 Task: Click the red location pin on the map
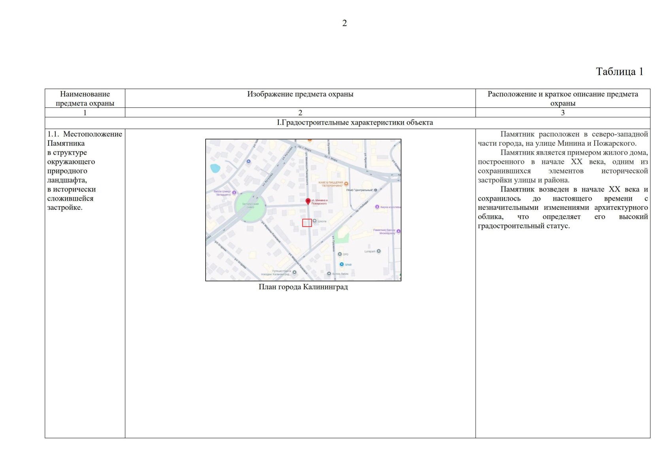pos(308,201)
